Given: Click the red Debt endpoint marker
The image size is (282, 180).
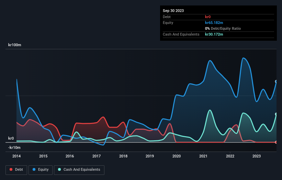Looking at the screenshot, I should pyautogui.click(x=276, y=142).
